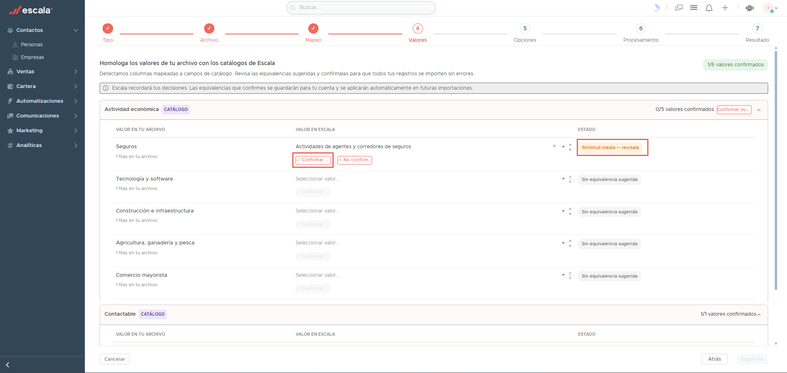
Task: Expand the Comunicaciones submenu chevron
Action: pos(76,116)
